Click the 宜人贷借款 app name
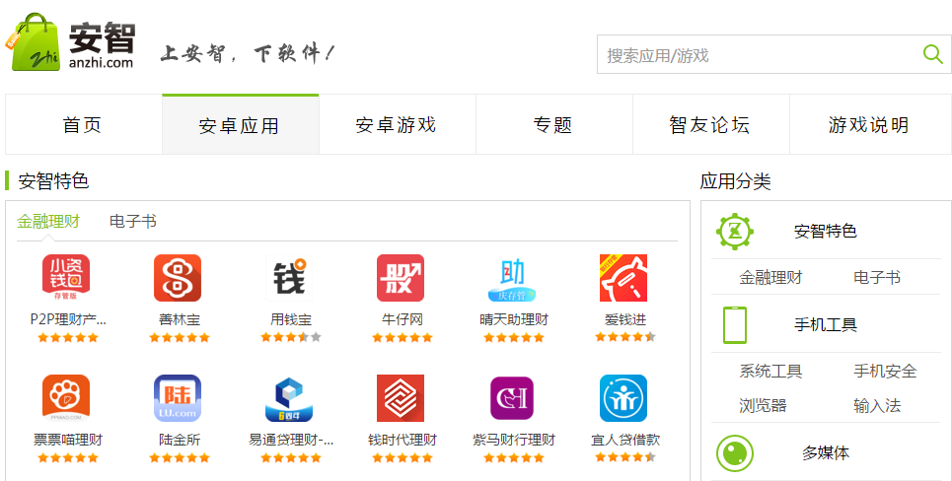The height and width of the screenshot is (481, 952). pos(625,440)
